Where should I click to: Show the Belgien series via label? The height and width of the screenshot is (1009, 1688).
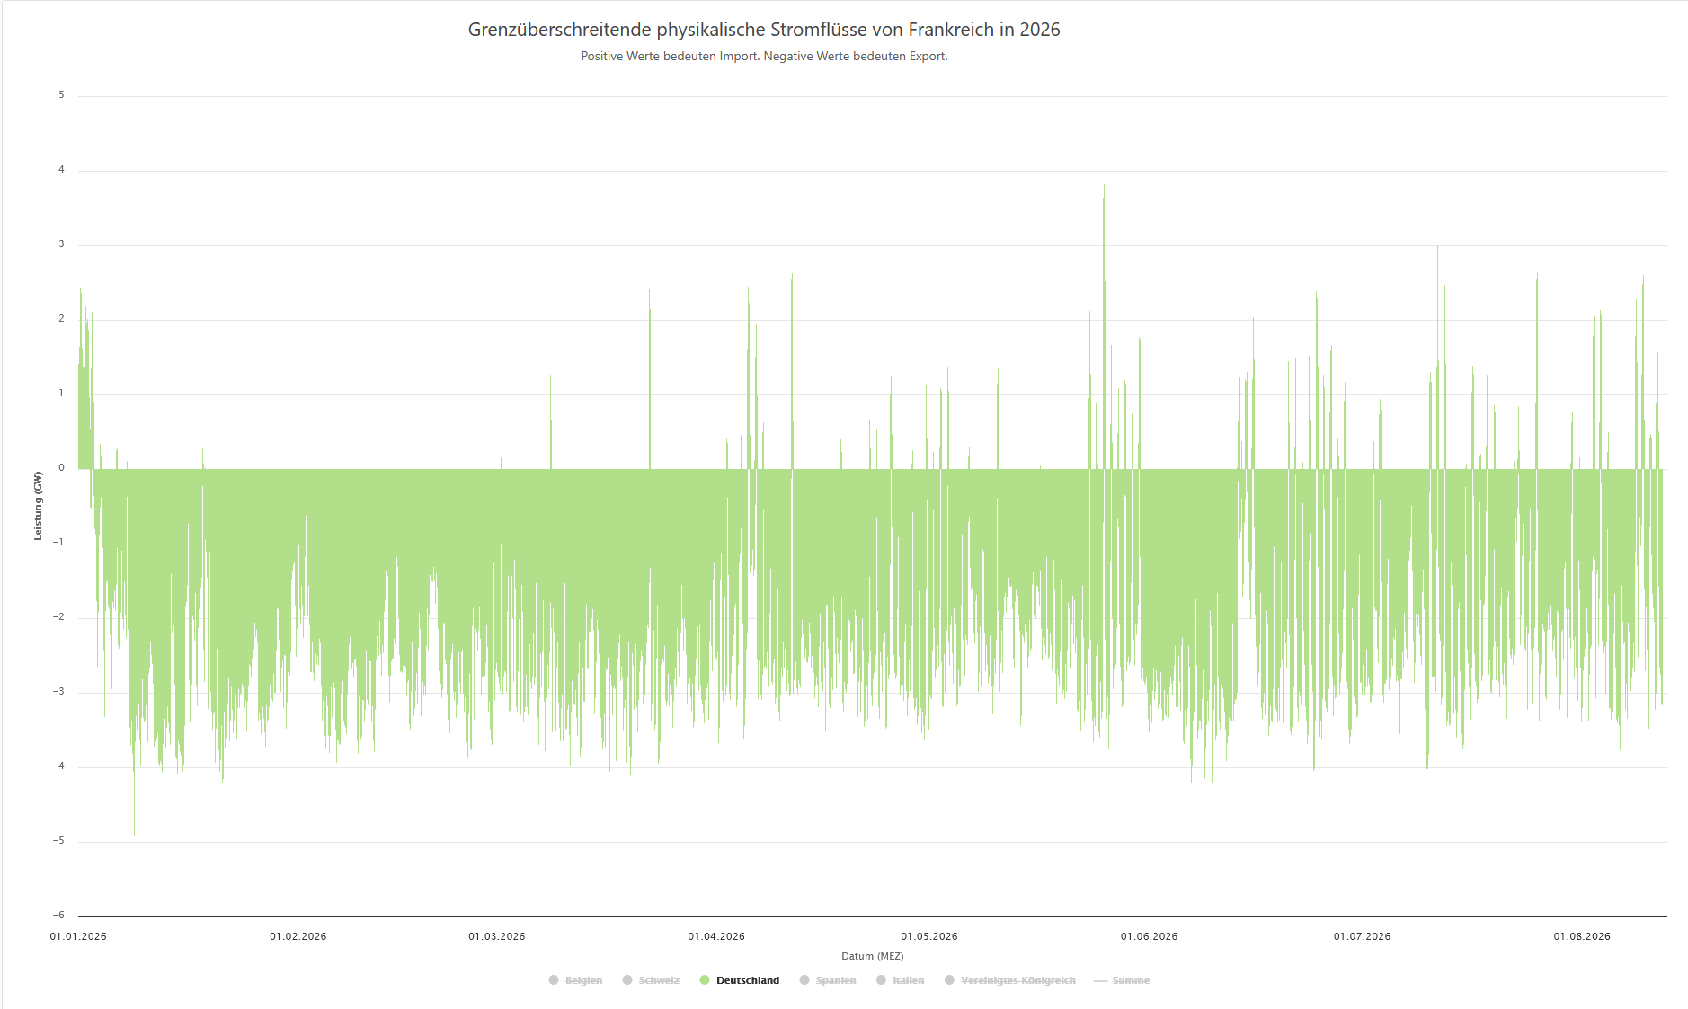(x=583, y=980)
